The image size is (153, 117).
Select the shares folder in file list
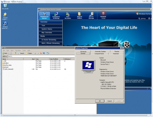(6, 67)
